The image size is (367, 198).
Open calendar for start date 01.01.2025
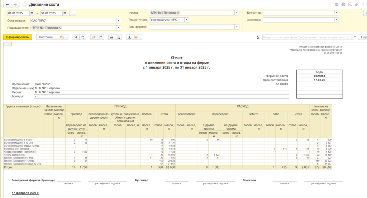pyautogui.click(x=32, y=13)
